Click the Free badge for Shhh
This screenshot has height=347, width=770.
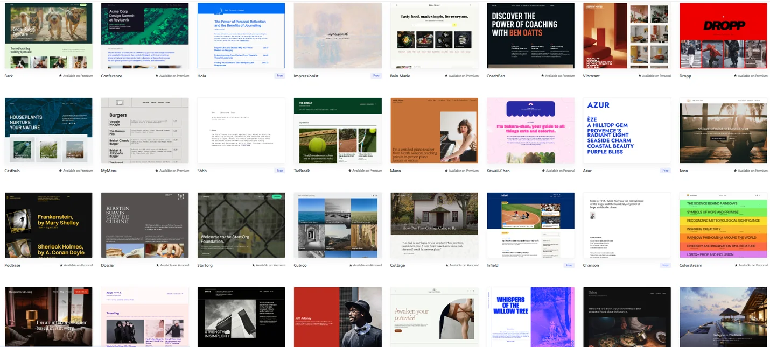point(280,171)
